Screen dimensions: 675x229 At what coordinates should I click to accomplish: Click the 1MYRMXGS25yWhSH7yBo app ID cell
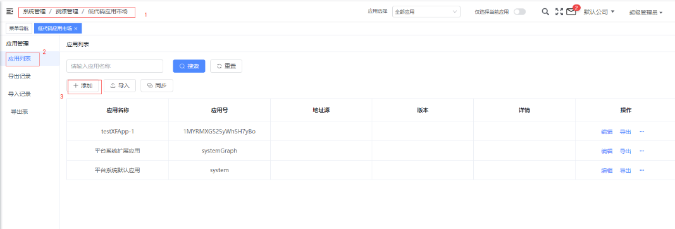point(220,132)
